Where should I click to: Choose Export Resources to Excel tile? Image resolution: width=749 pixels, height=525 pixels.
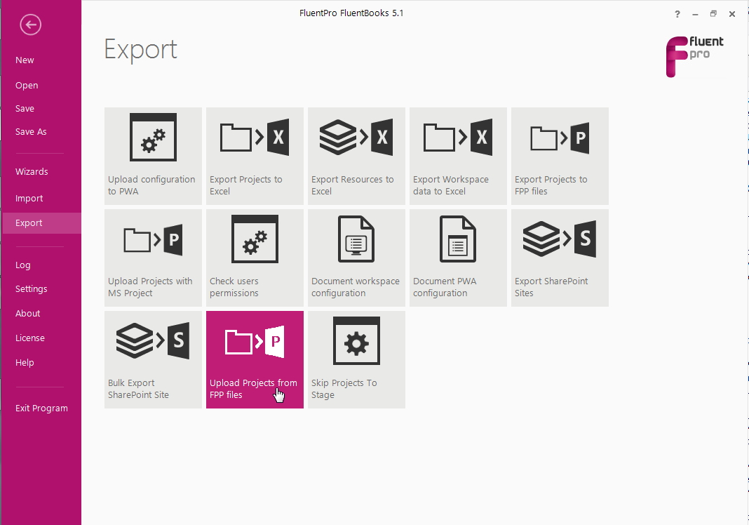point(357,157)
